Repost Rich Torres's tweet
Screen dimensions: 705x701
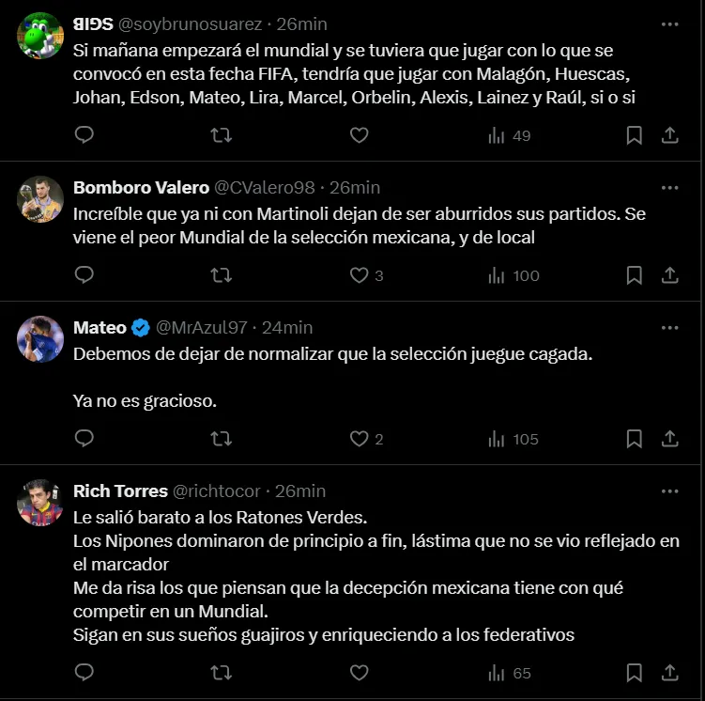click(222, 673)
